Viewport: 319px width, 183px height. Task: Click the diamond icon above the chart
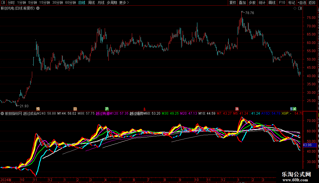coord(295,8)
